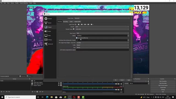176x99 pixels.
Task: Open the Output Mode dropdown
Action: 102,18
